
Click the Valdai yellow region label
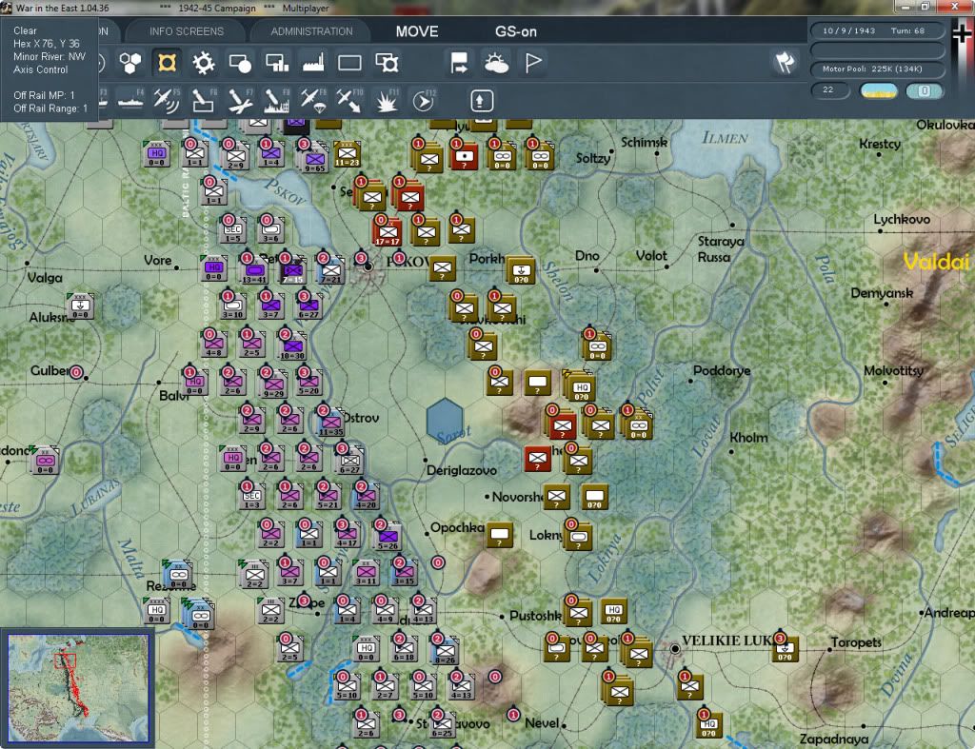(936, 262)
